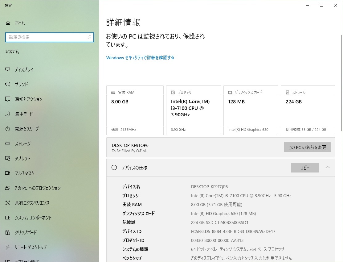Click the グラフィックス カード 128 MB card

point(251,110)
